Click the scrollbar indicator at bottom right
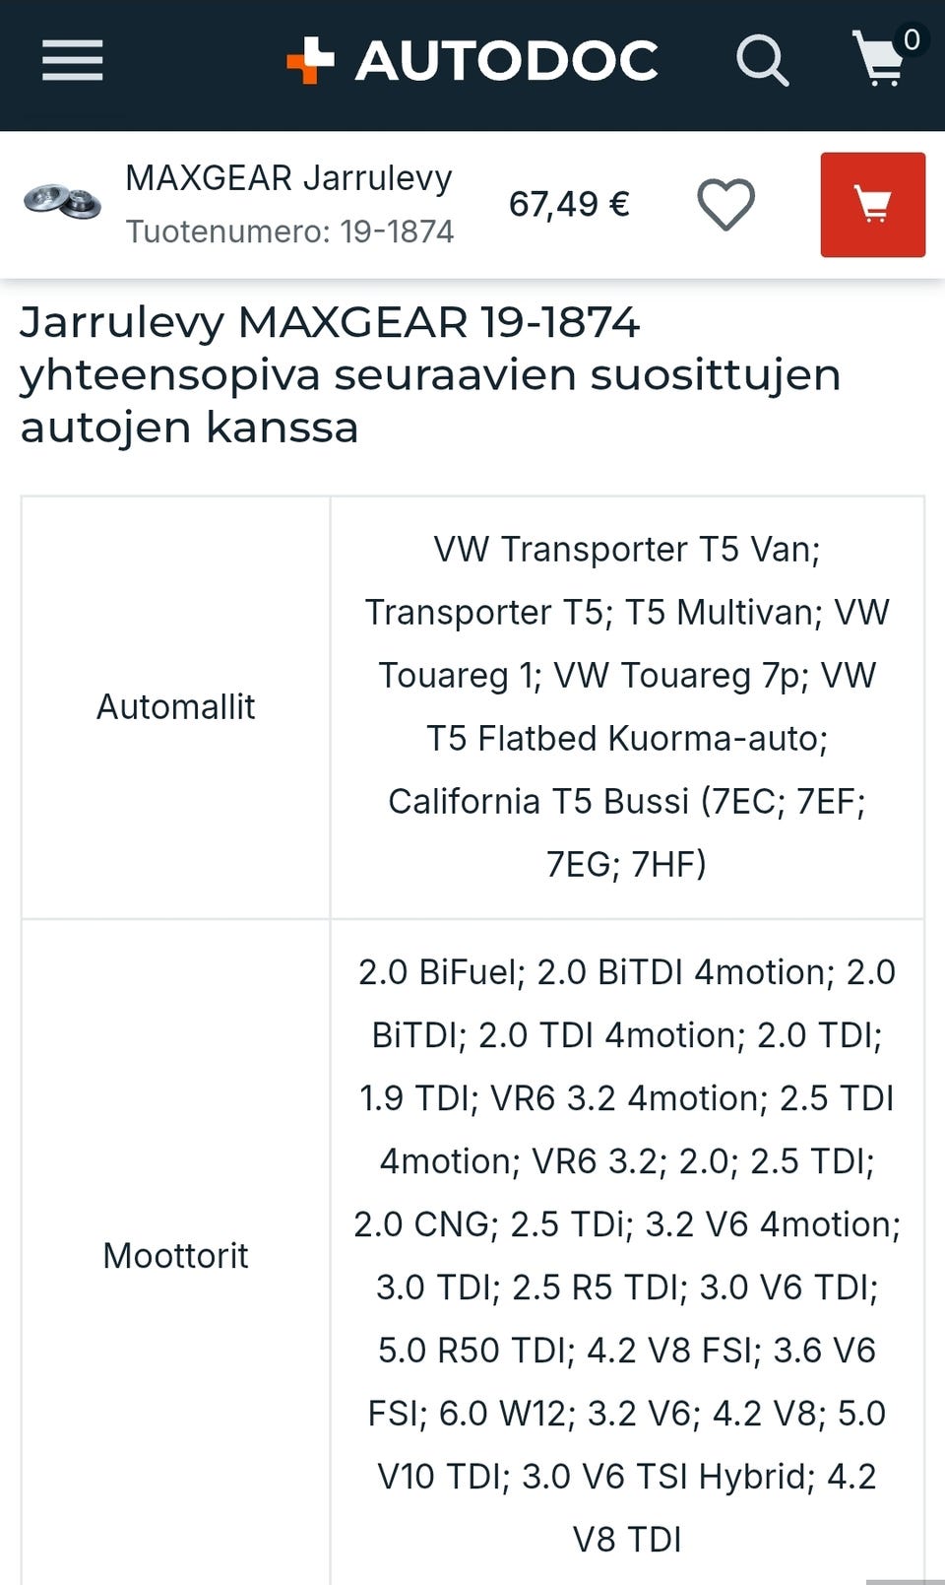 tap(904, 1580)
